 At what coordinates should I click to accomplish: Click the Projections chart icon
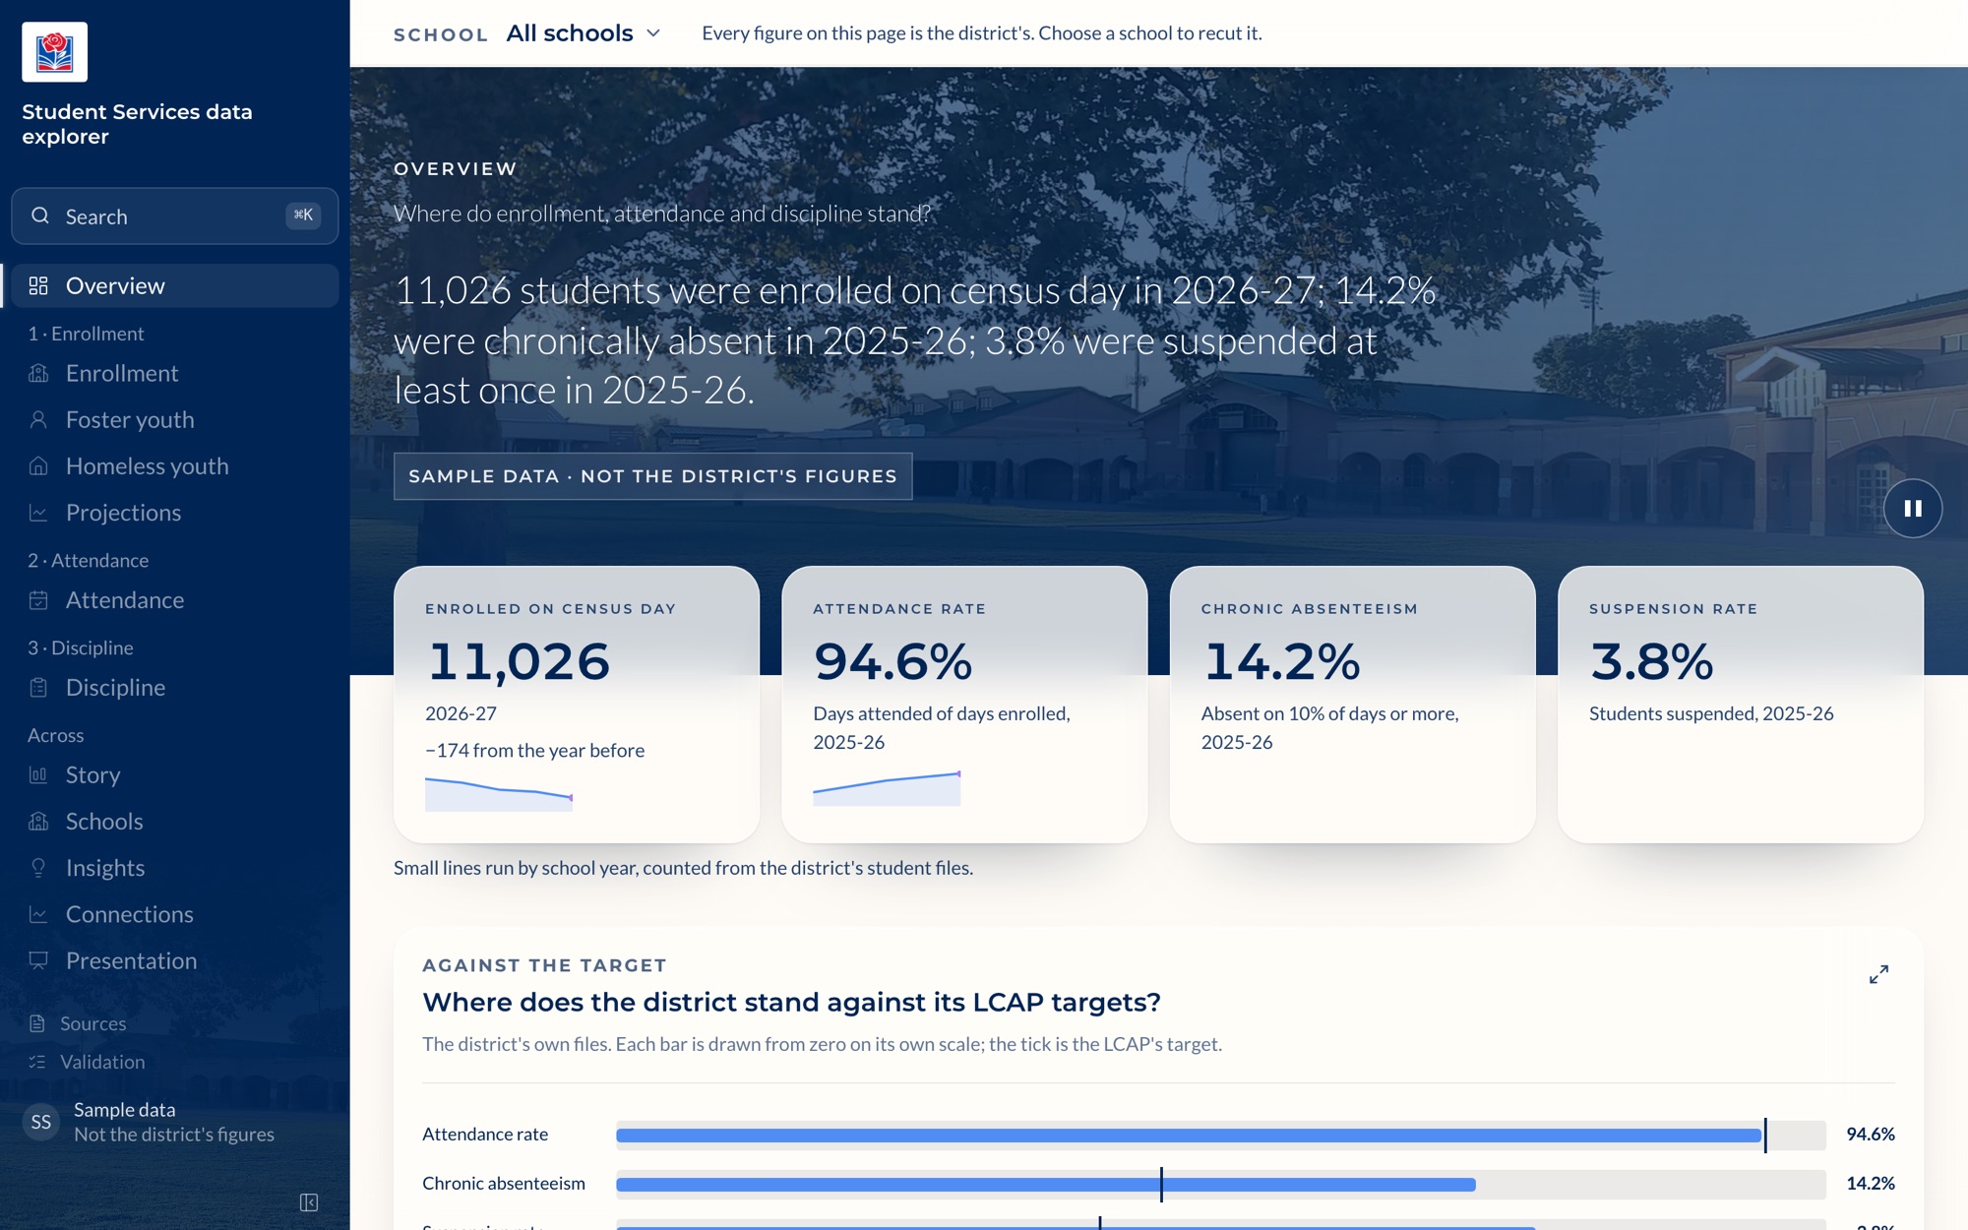pyautogui.click(x=38, y=512)
